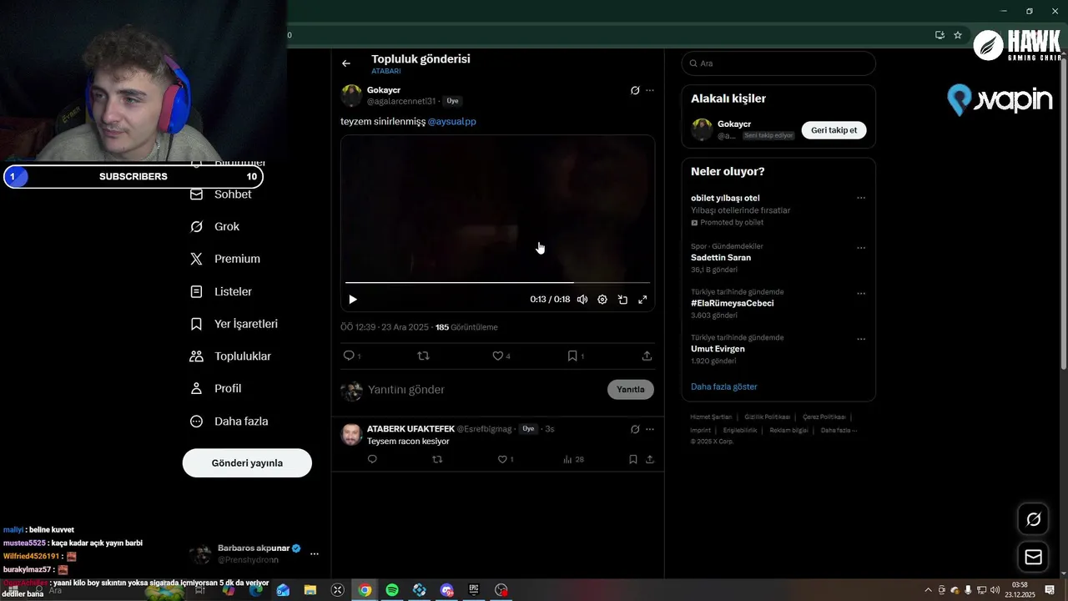Open Windows notification center
1068x601 pixels.
1050,590
